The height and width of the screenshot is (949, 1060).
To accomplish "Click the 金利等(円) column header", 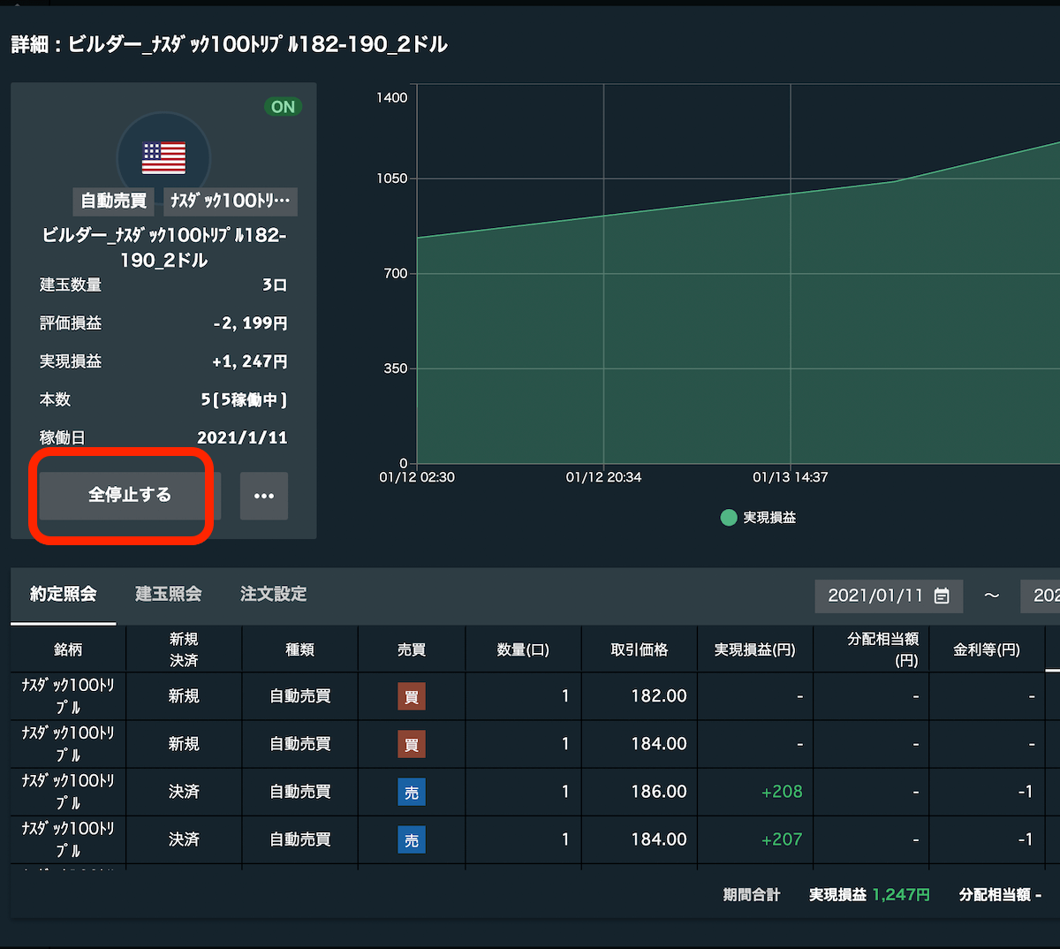I will (x=987, y=649).
